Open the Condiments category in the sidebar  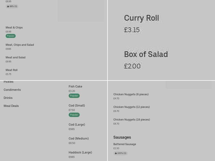pos(12,90)
